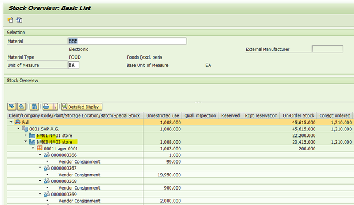
Task: Click the Refresh icon in the application toolbar
Action: [19, 20]
